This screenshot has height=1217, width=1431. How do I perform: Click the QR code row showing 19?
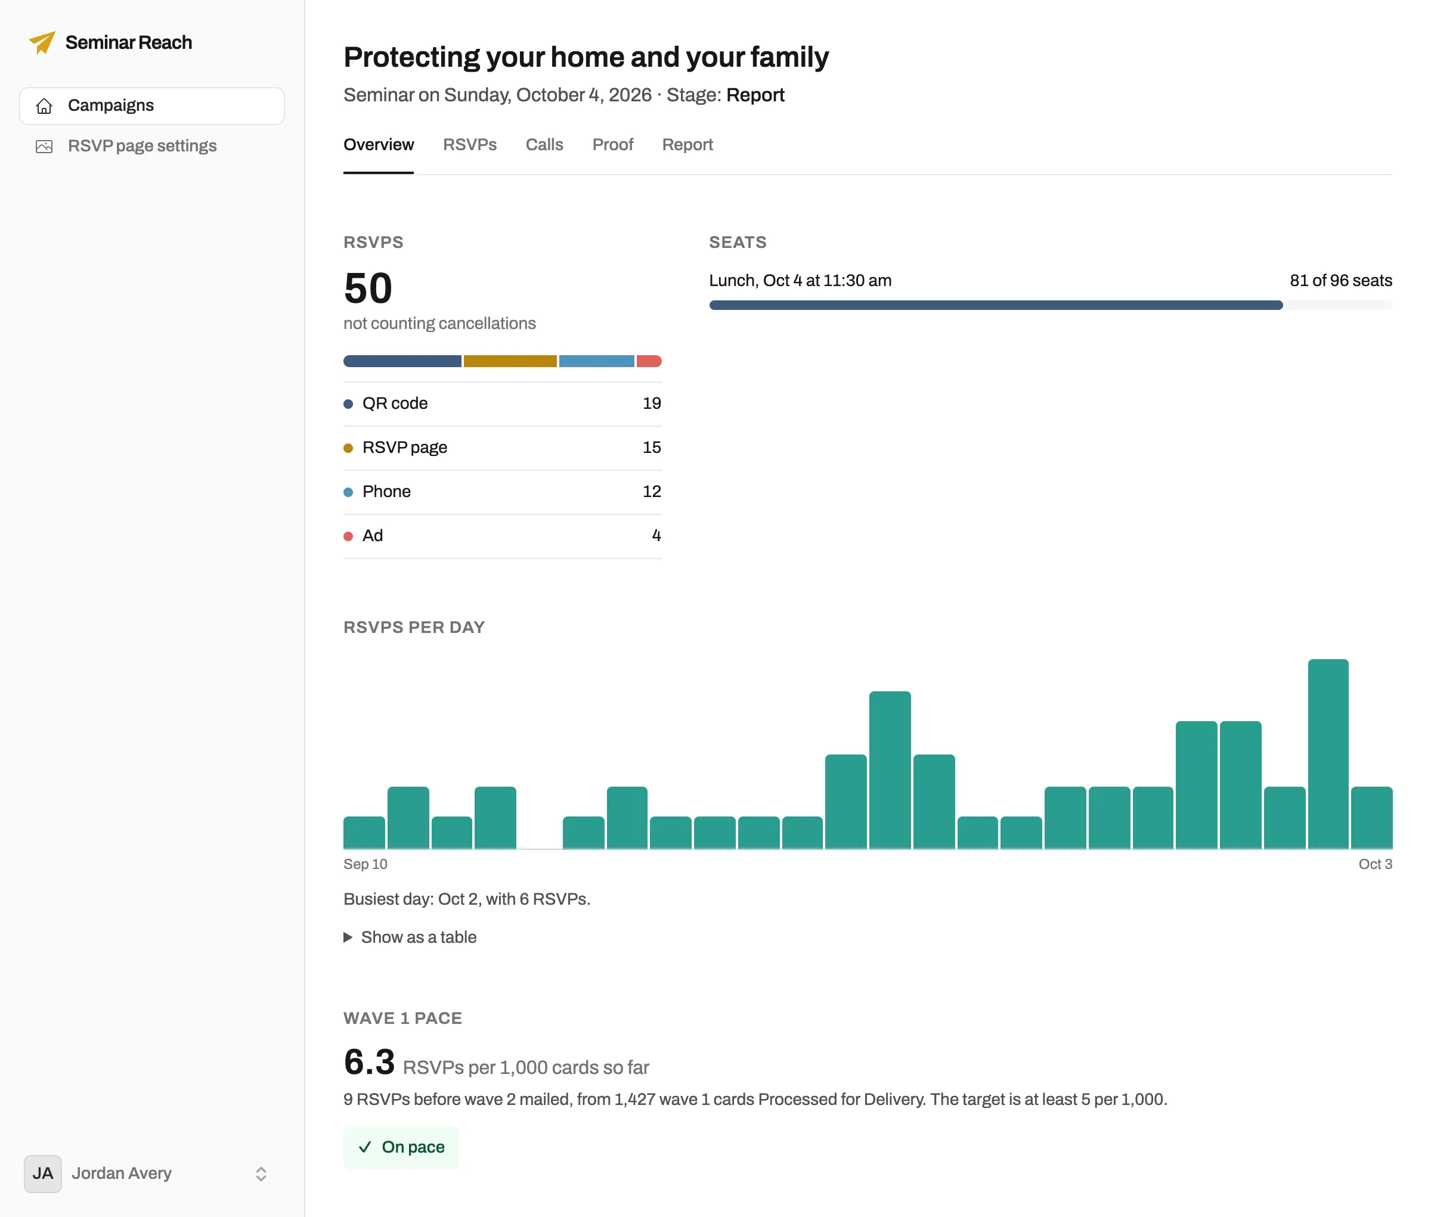click(503, 403)
